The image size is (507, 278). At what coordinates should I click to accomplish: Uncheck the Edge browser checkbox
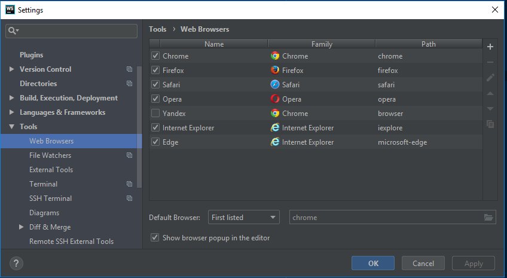[155, 142]
